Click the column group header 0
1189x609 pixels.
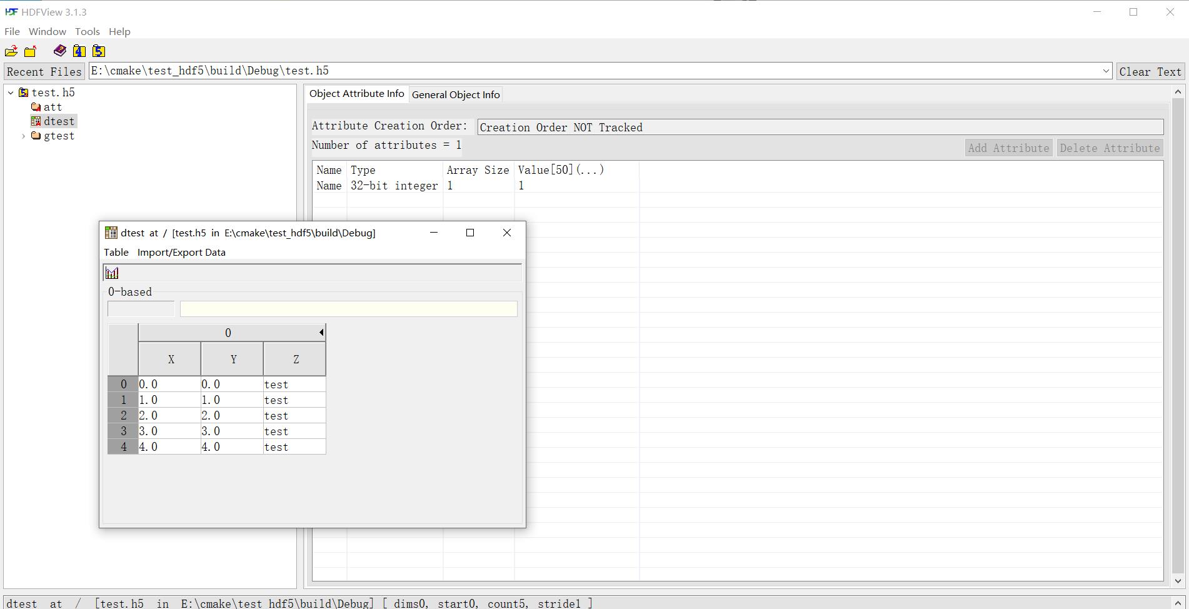[x=228, y=333]
